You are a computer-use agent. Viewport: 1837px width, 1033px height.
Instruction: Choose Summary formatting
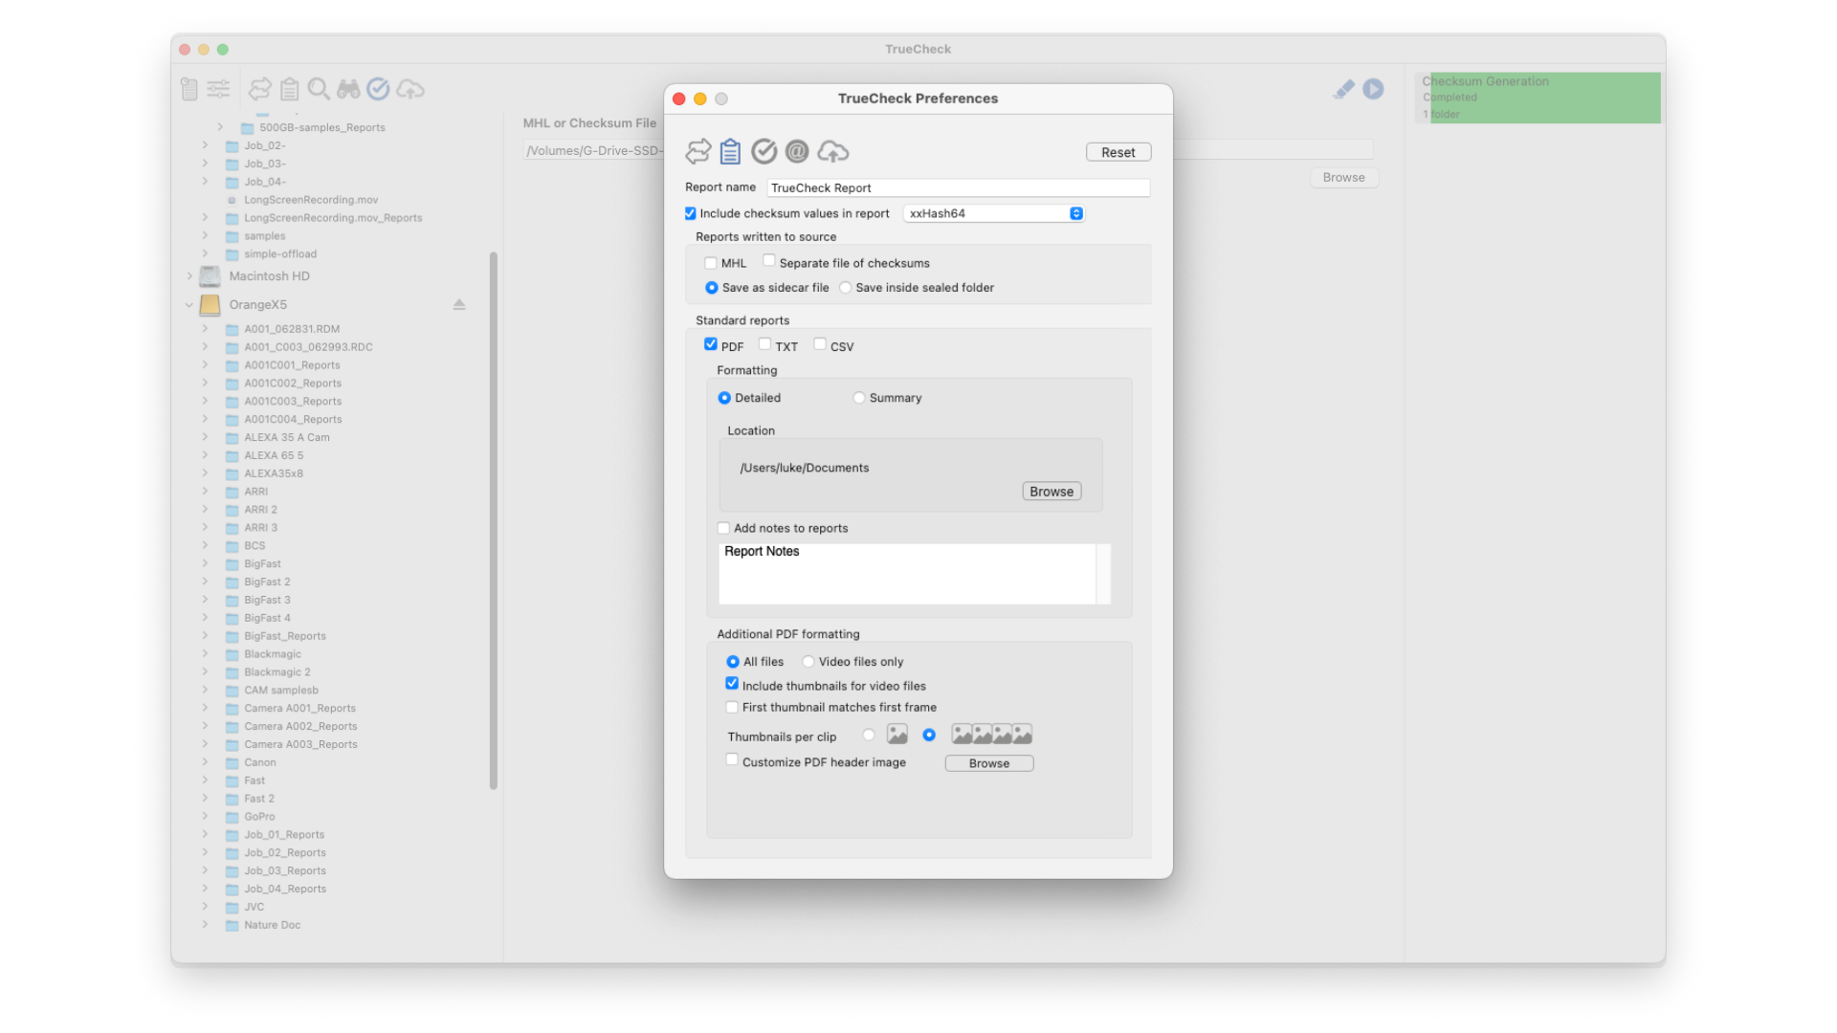click(x=858, y=398)
